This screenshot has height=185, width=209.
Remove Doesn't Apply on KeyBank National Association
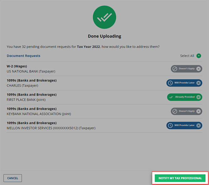click(x=199, y=111)
